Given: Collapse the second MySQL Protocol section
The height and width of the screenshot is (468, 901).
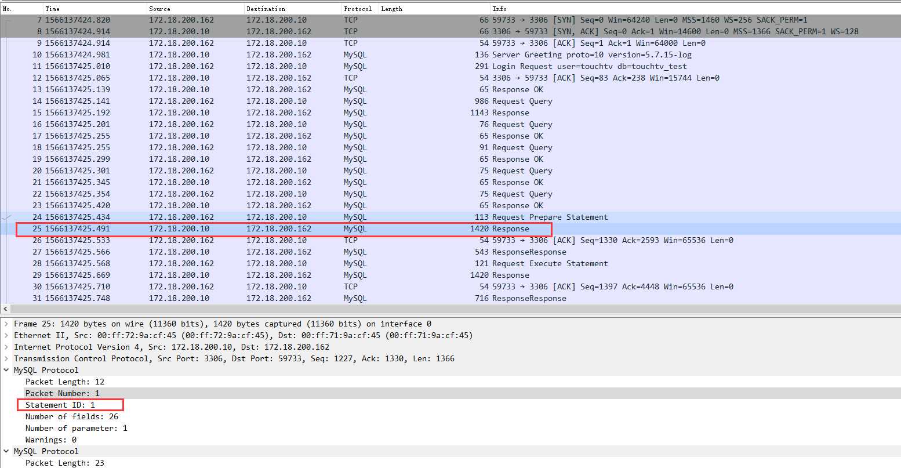Looking at the screenshot, I should coord(6,451).
